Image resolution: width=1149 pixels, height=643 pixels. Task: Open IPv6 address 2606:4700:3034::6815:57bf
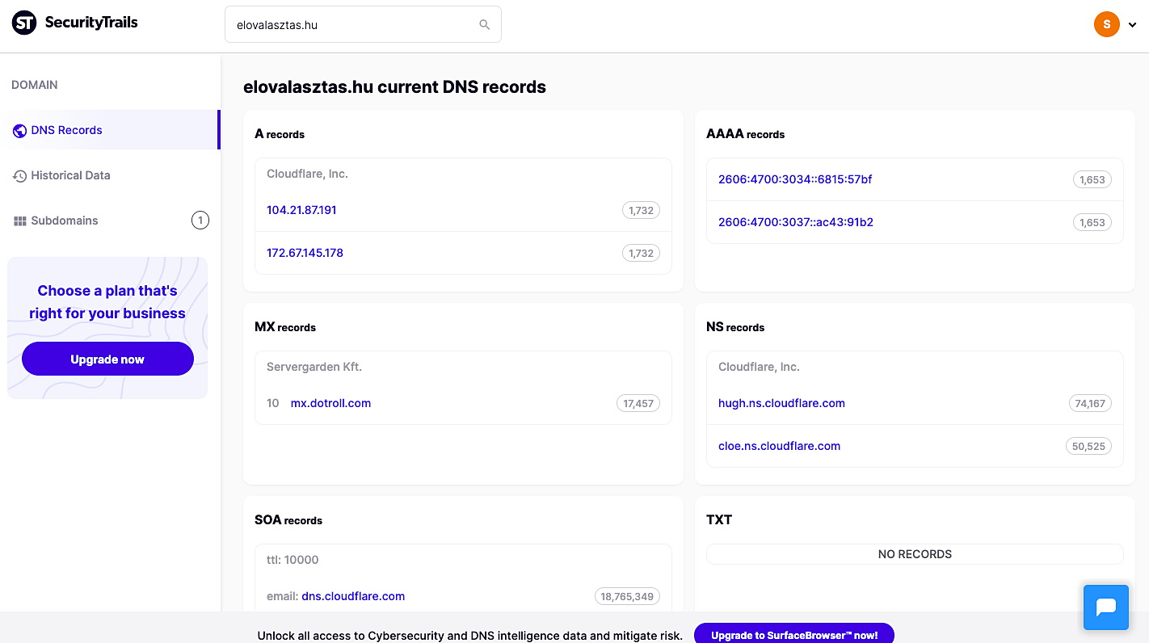(795, 179)
